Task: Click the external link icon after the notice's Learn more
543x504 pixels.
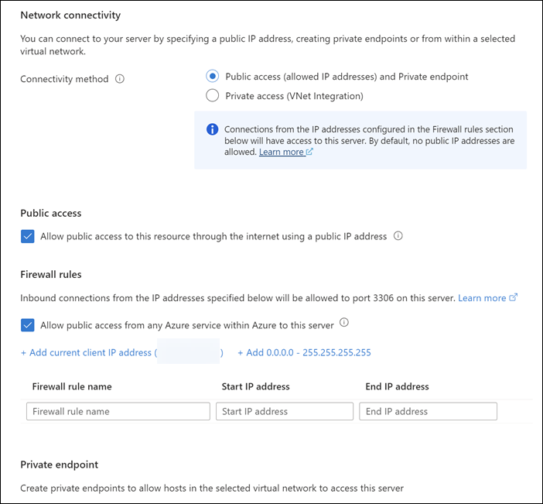Action: (x=309, y=153)
